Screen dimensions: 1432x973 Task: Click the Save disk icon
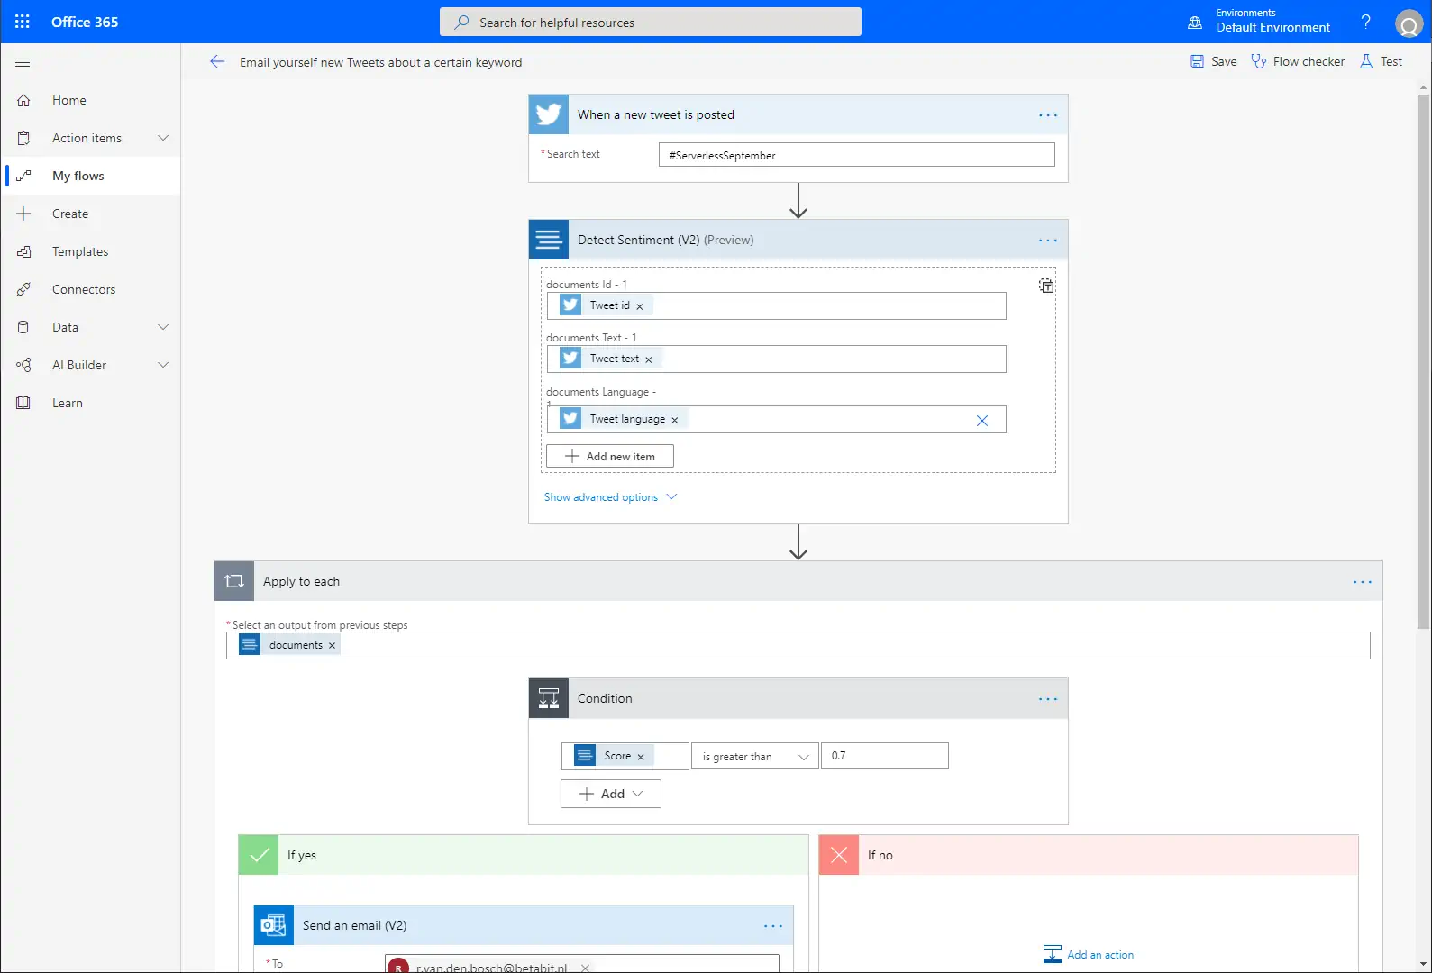(x=1197, y=61)
